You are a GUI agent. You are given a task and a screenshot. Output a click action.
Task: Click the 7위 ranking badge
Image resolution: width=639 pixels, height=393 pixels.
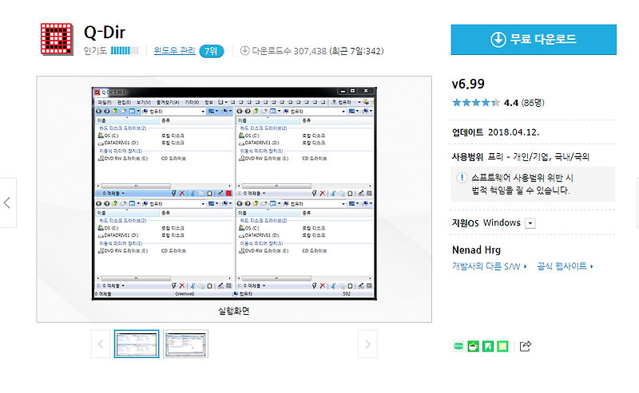pyautogui.click(x=211, y=51)
